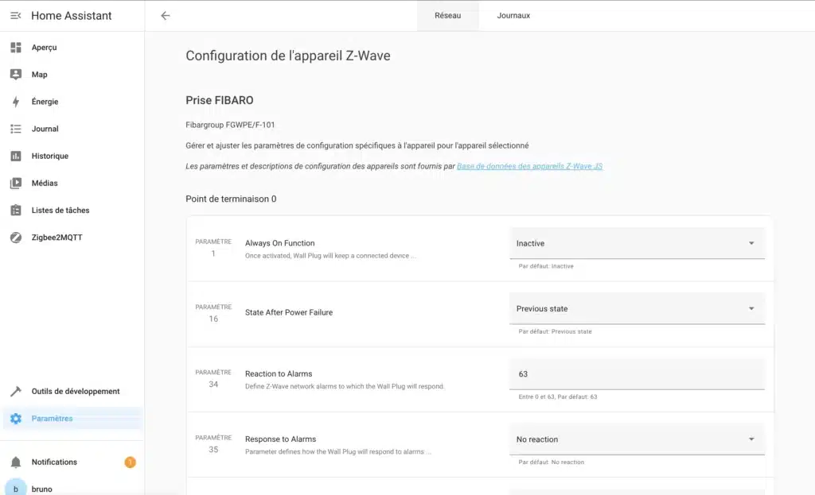Click the Always On Function parameter name

(279, 243)
